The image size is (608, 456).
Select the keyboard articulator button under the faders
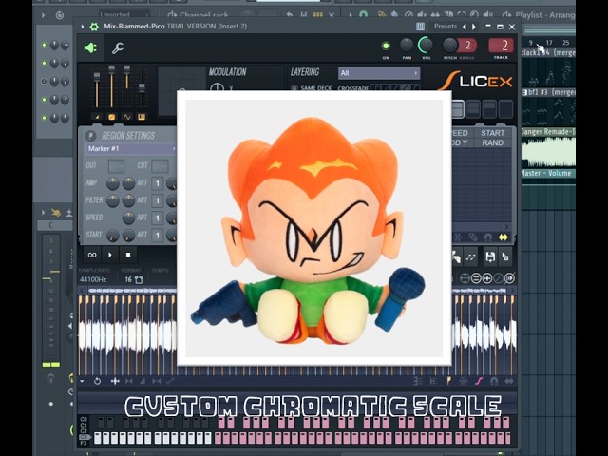[x=142, y=117]
